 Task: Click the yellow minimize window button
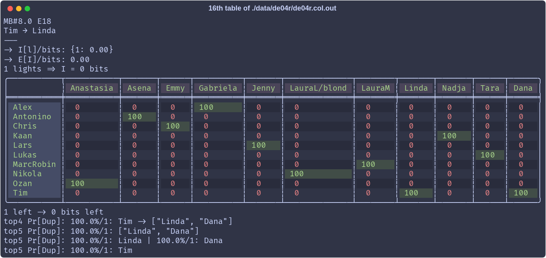tap(18, 9)
